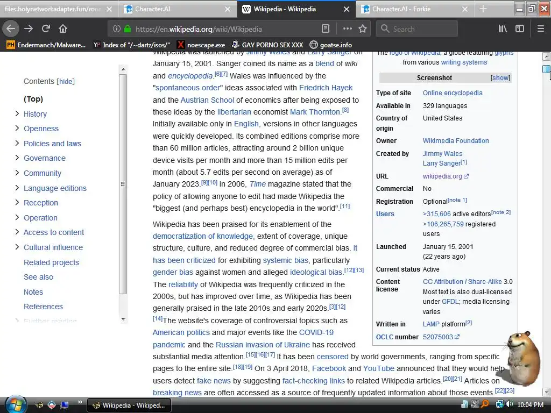Screen dimensions: 551x413
Task: Open the Friedrich Hayek link
Action: pyautogui.click(x=326, y=88)
